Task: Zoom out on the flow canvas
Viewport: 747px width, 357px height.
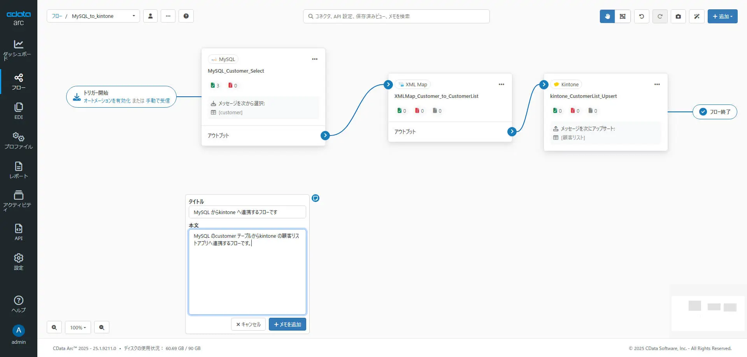Action: pos(102,327)
